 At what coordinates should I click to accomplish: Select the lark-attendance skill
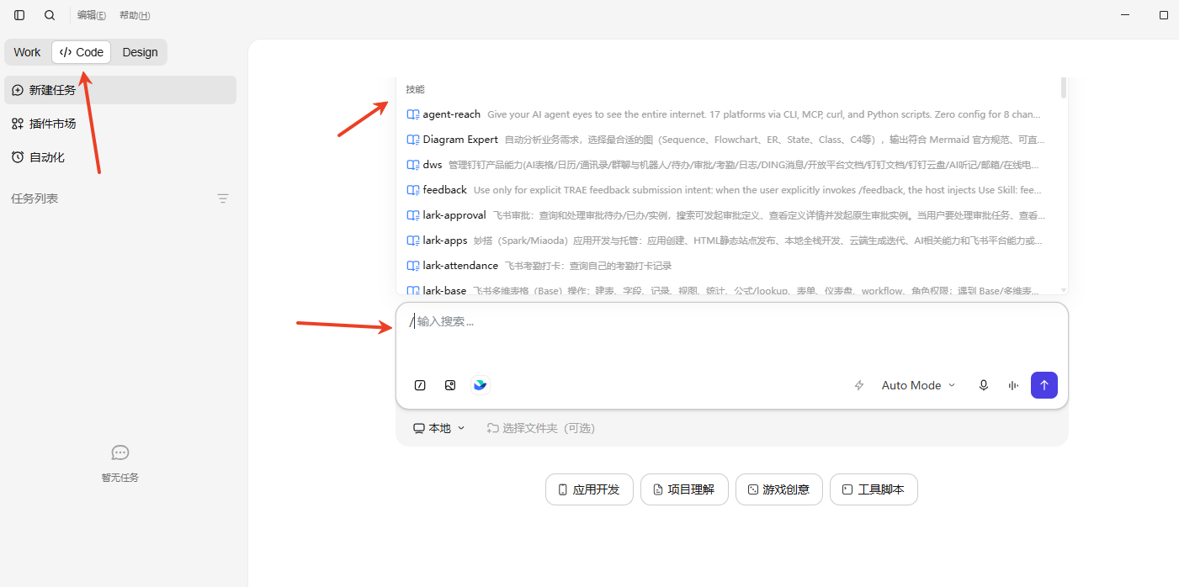[x=728, y=266]
